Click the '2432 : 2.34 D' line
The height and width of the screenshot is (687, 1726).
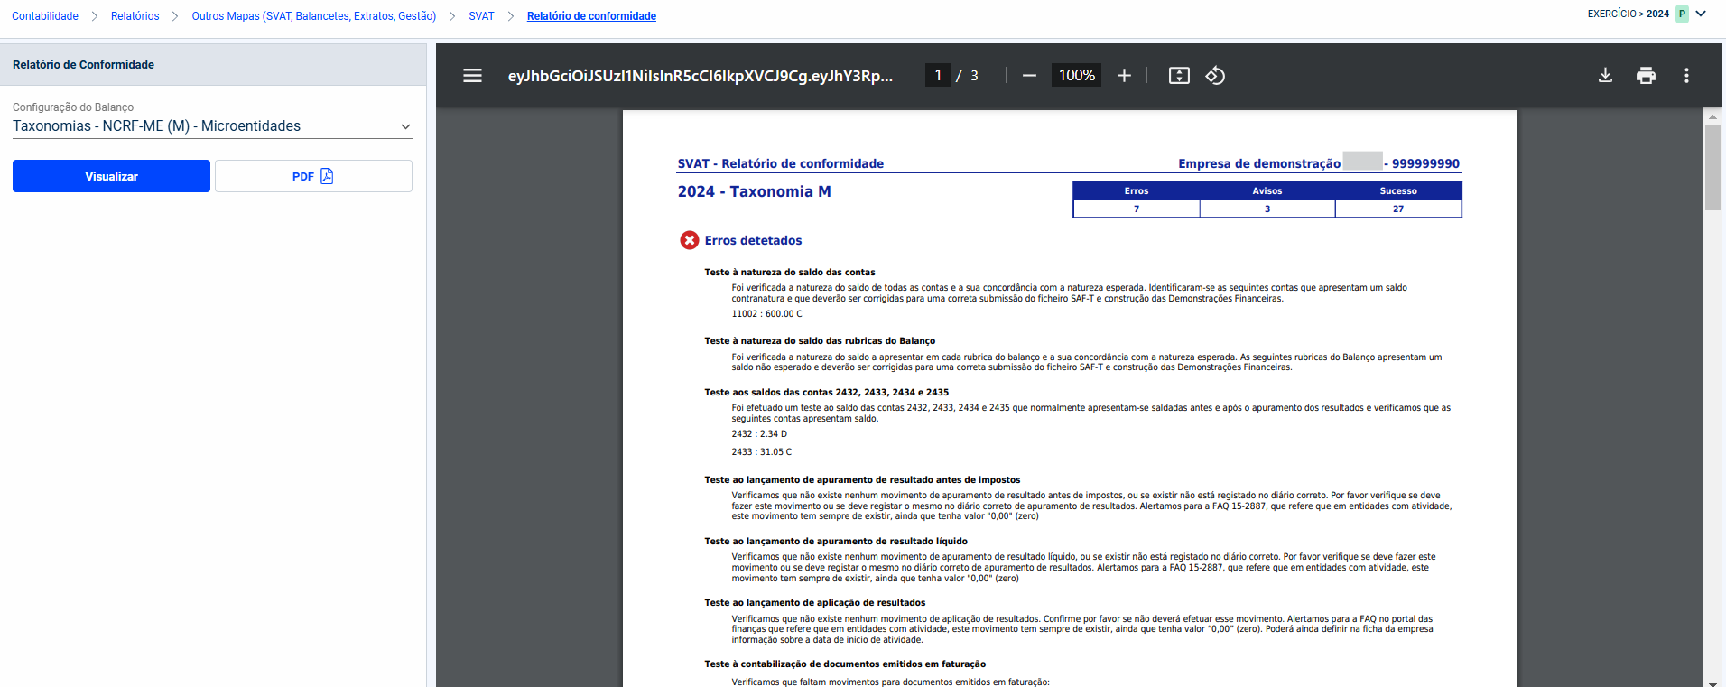pyautogui.click(x=759, y=434)
